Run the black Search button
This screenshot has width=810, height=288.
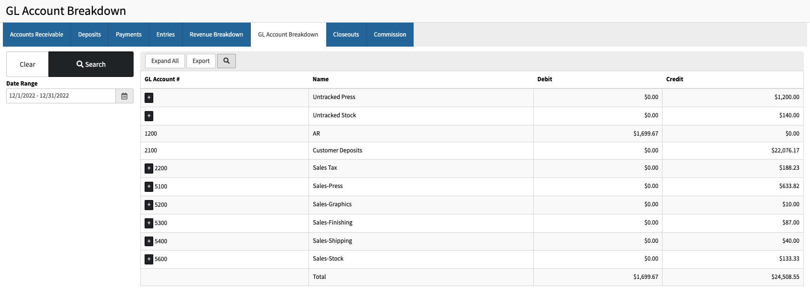[91, 64]
